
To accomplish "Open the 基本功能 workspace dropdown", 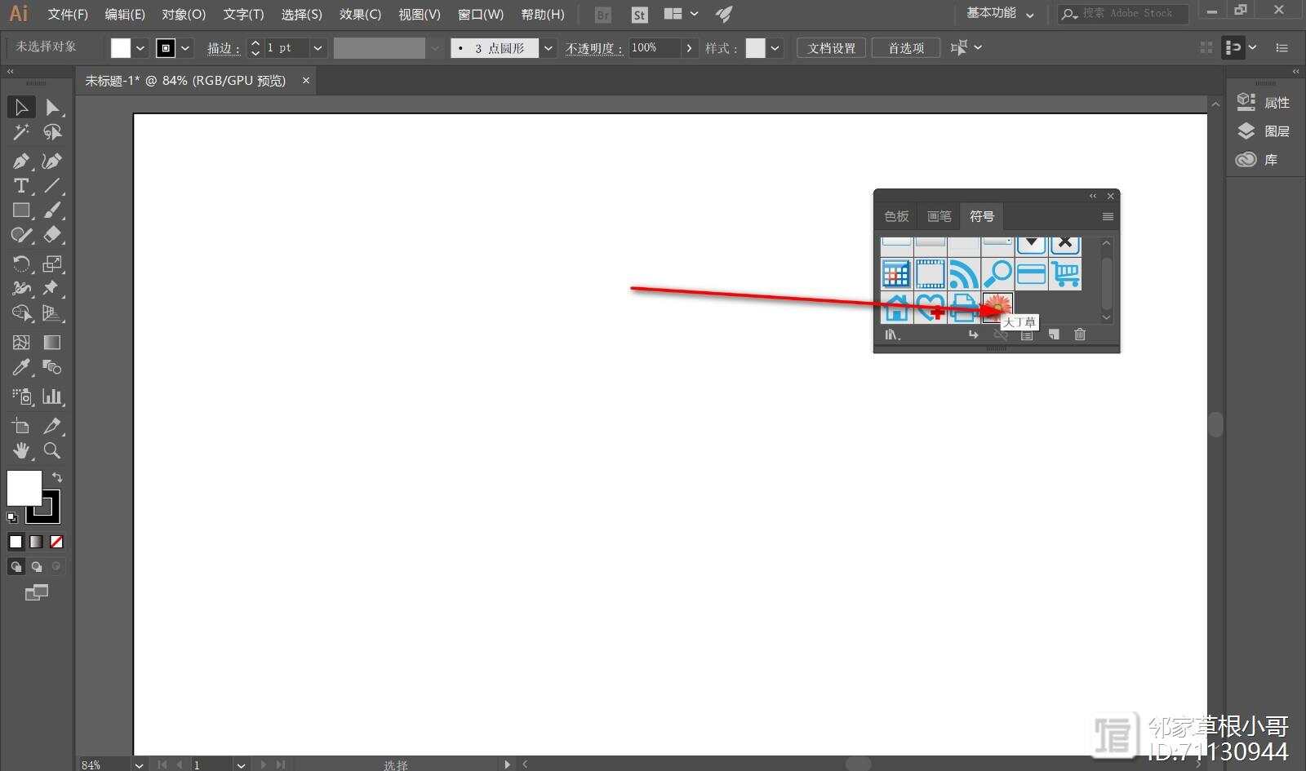I will (1001, 14).
